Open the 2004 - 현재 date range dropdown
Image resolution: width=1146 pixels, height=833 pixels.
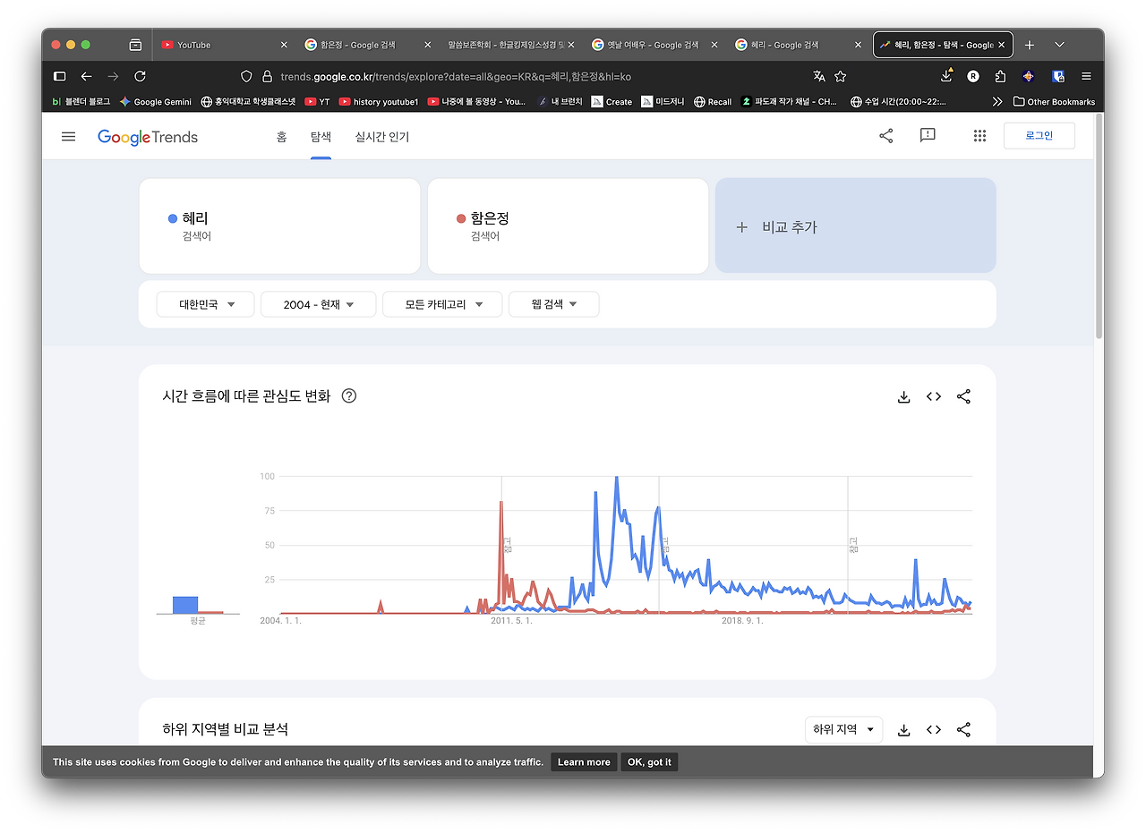click(318, 303)
